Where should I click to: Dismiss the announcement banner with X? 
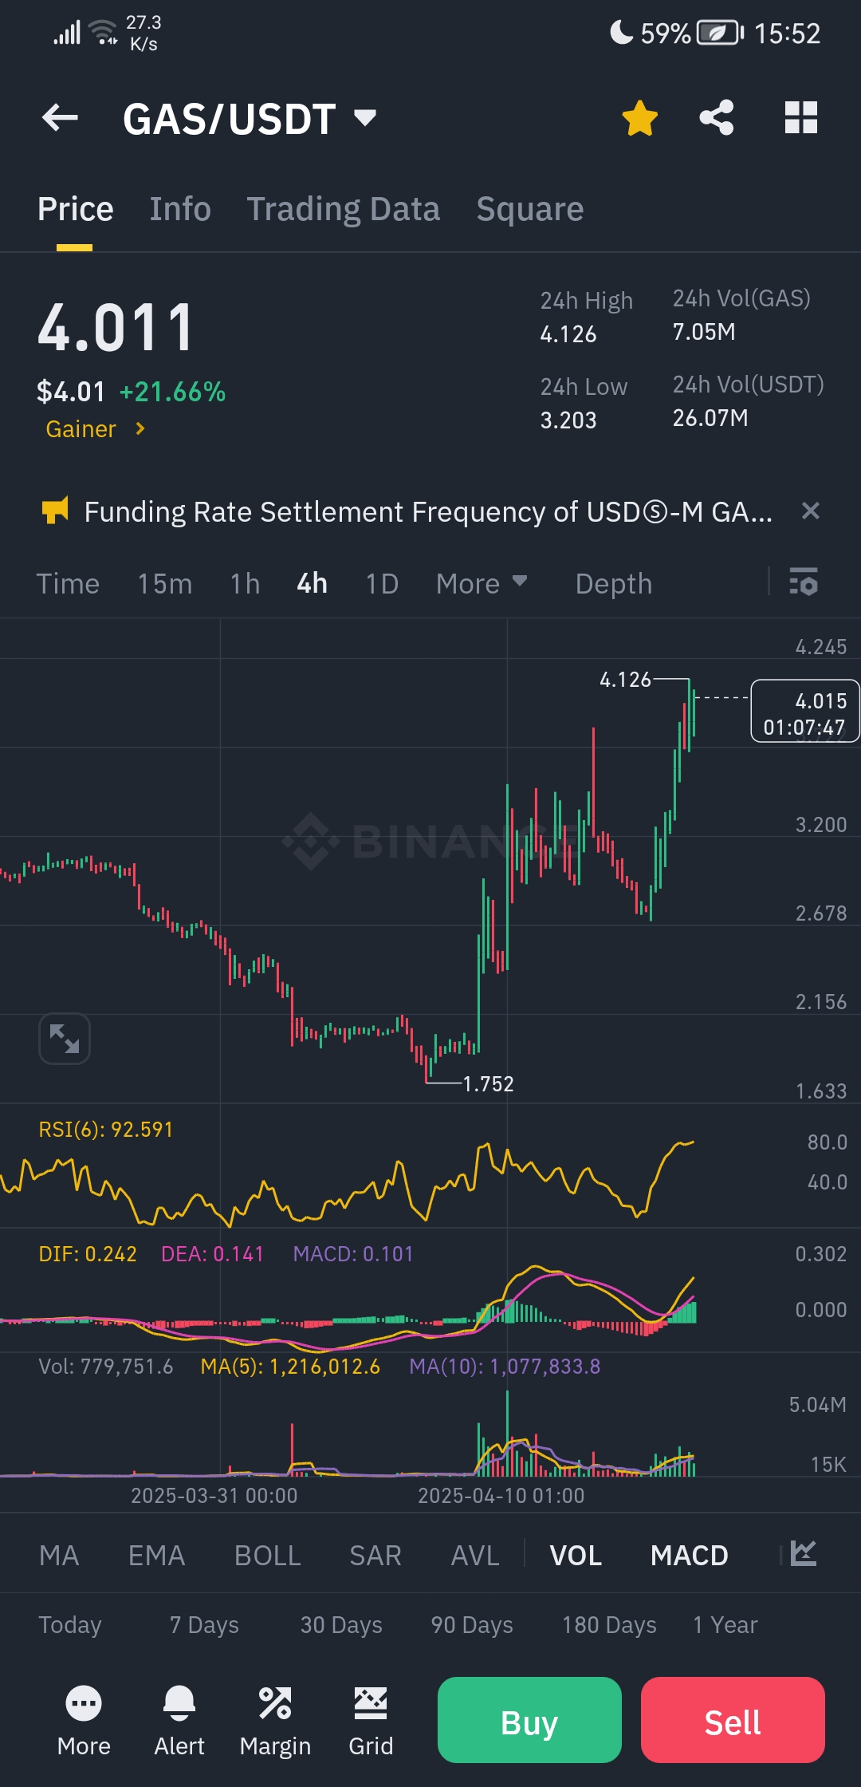[x=811, y=511]
